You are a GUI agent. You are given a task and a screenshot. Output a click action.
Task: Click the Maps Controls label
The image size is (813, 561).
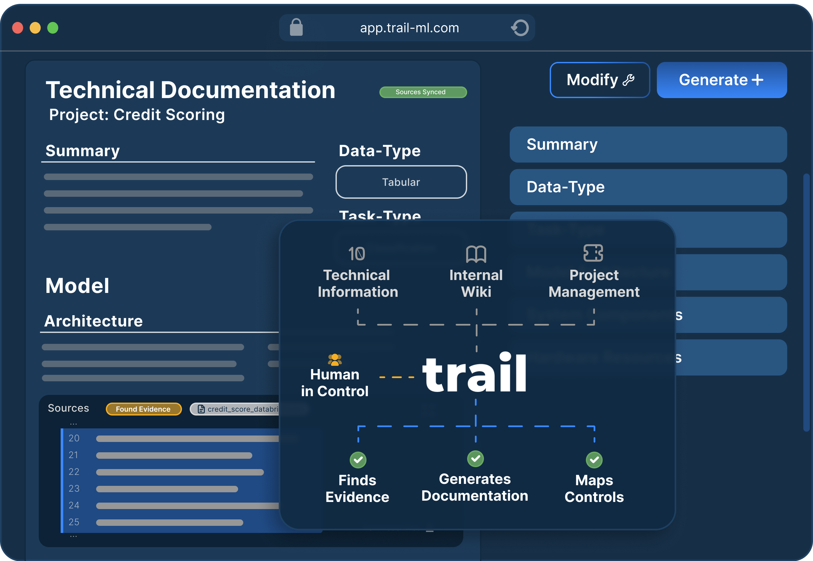[x=594, y=489]
